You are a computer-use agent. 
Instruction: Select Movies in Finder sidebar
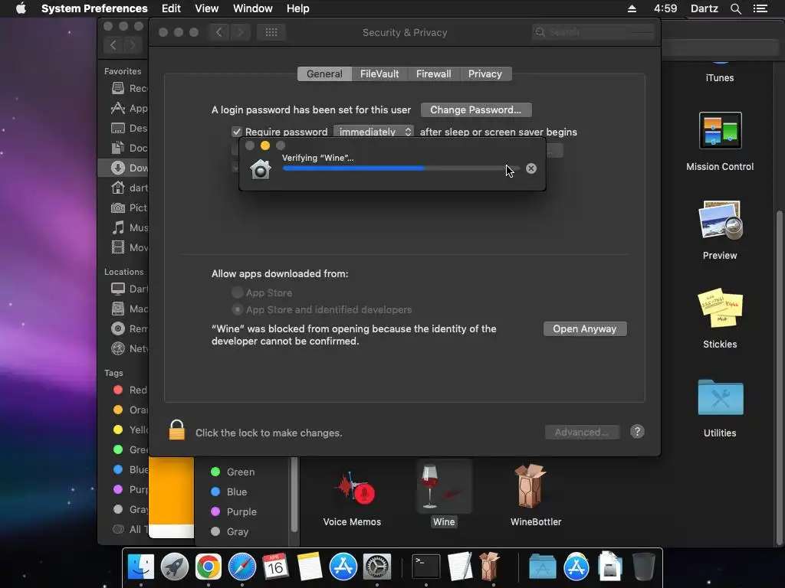click(x=129, y=247)
